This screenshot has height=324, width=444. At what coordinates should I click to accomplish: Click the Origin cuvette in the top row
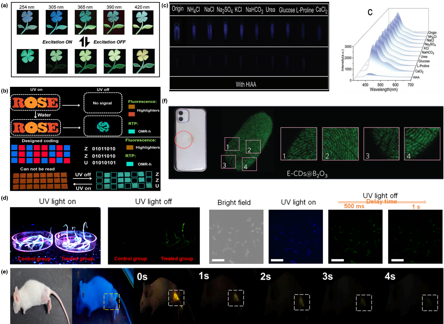[x=177, y=31]
